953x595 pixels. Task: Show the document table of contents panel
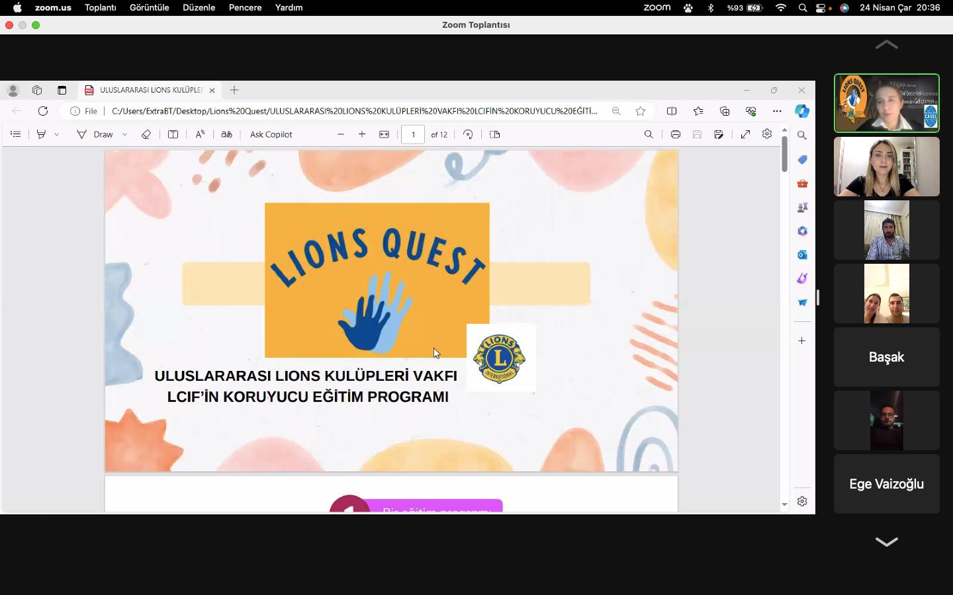tap(16, 134)
